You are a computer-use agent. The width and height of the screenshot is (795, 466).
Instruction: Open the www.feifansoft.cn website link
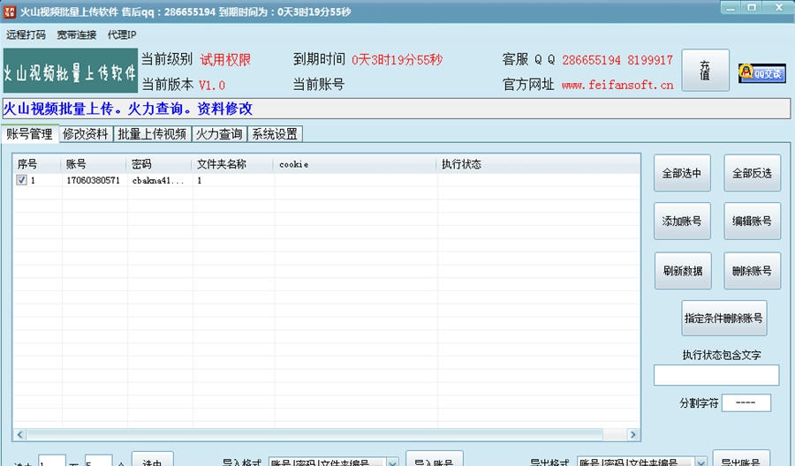[617, 86]
